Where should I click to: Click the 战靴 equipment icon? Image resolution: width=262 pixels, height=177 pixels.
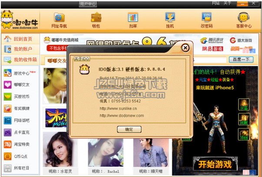tap(244, 119)
